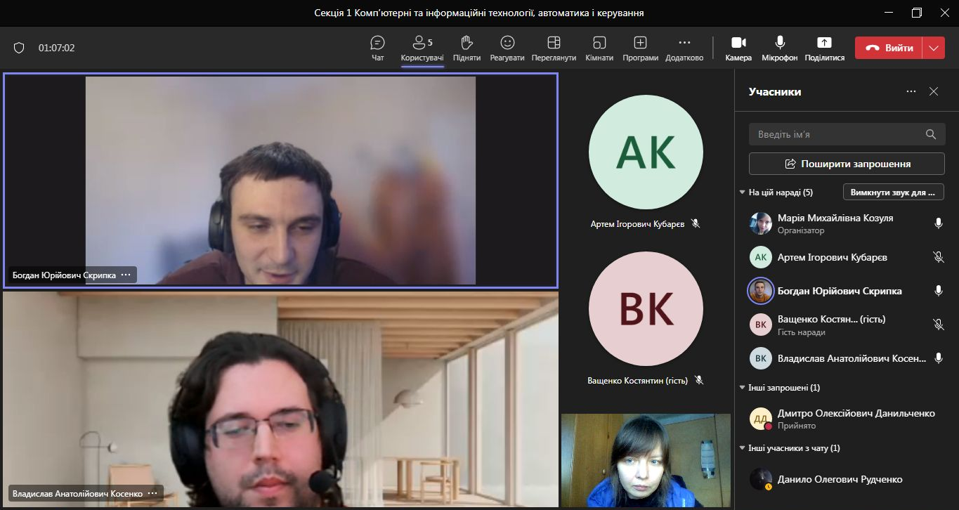Toggle the Камера camera off
The width and height of the screenshot is (959, 510).
738,48
